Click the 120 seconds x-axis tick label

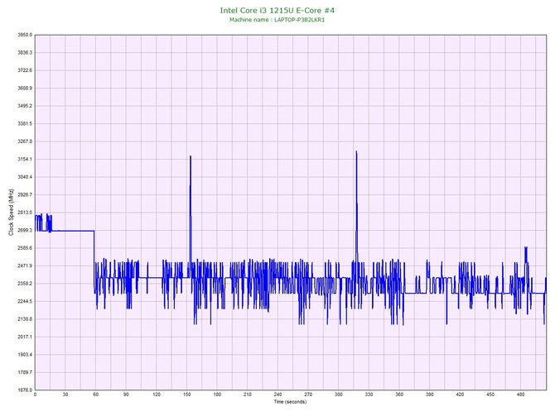point(157,394)
